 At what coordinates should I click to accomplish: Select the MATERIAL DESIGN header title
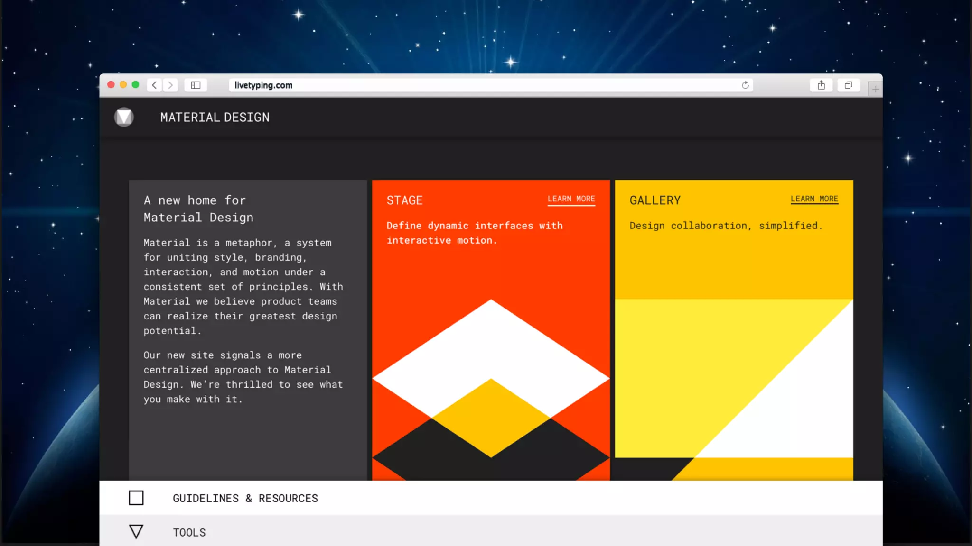coord(215,117)
